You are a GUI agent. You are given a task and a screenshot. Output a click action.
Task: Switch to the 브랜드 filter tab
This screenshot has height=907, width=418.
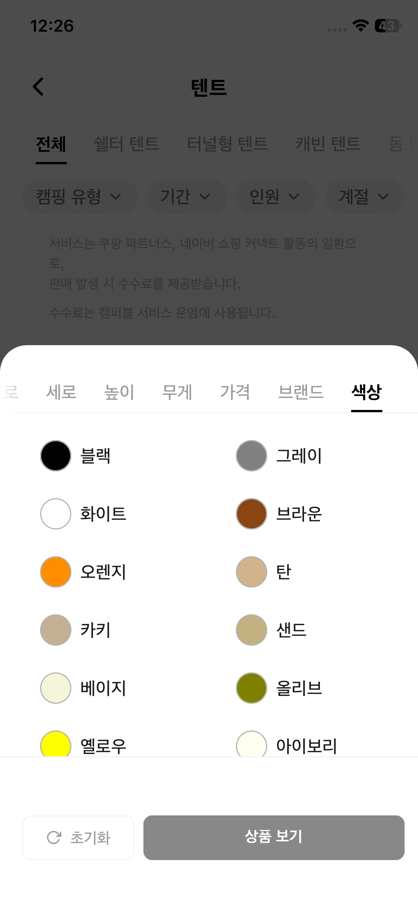301,392
